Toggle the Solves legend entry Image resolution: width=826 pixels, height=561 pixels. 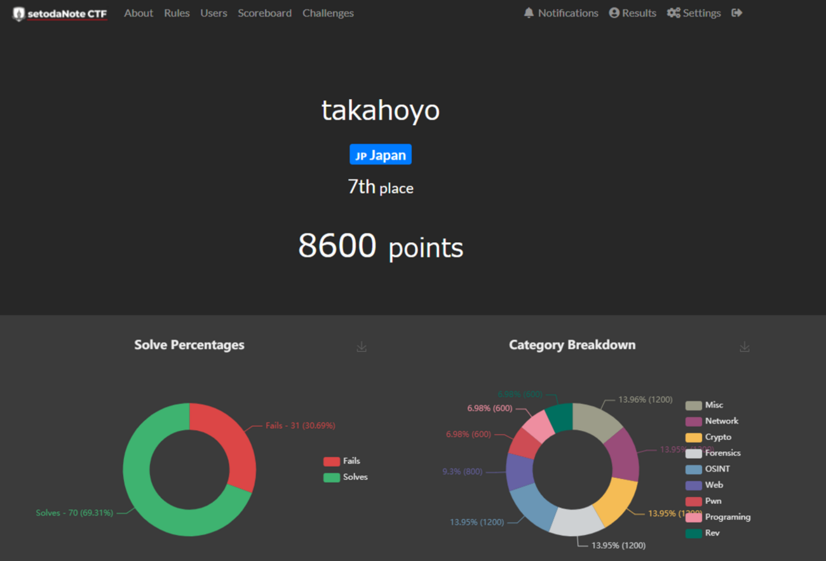pyautogui.click(x=346, y=477)
